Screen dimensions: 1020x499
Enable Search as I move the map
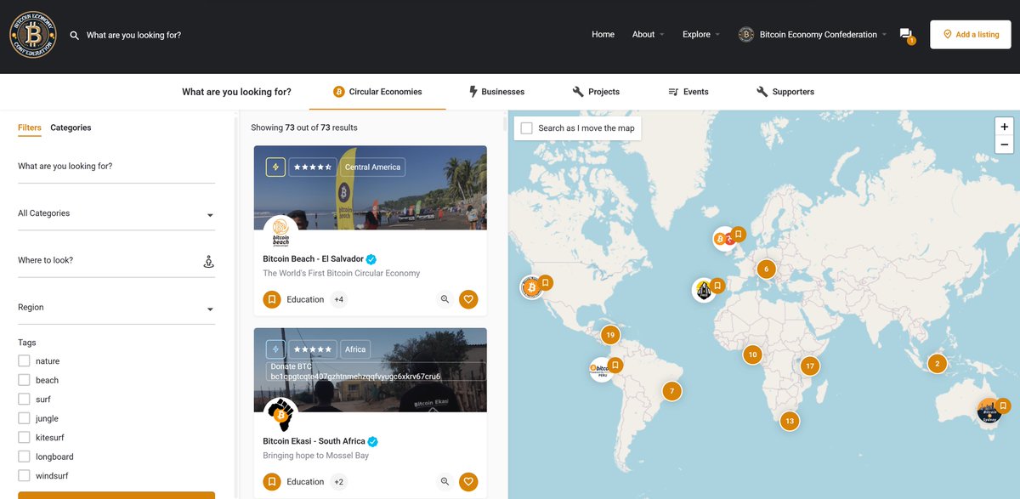point(527,128)
